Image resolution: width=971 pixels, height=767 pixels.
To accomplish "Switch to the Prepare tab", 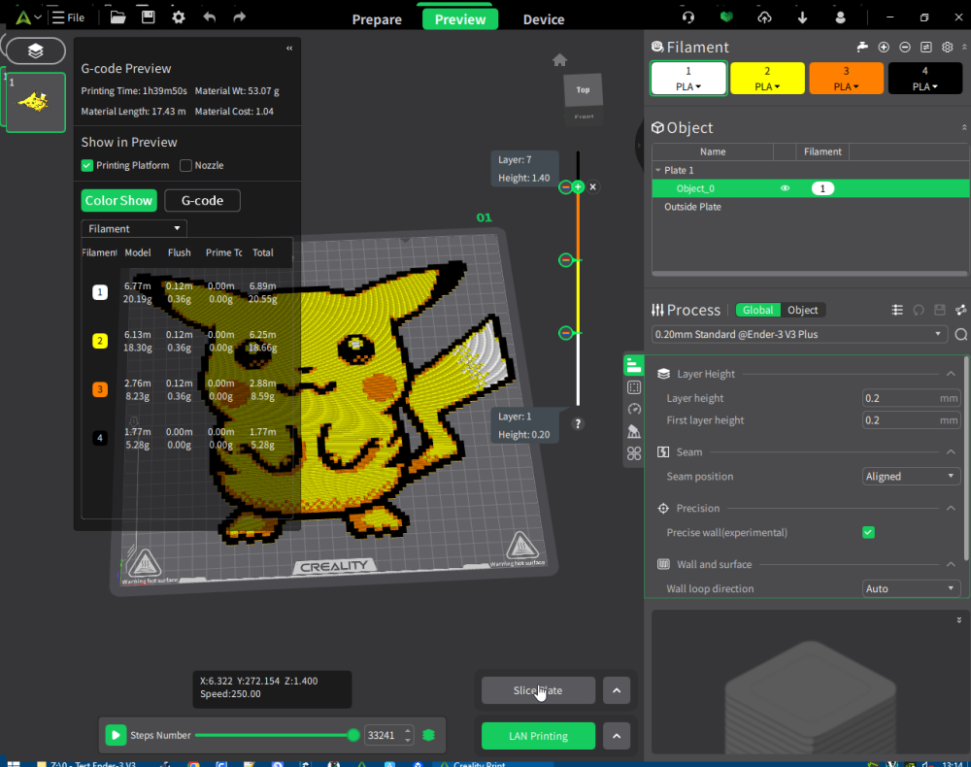I will [x=377, y=19].
